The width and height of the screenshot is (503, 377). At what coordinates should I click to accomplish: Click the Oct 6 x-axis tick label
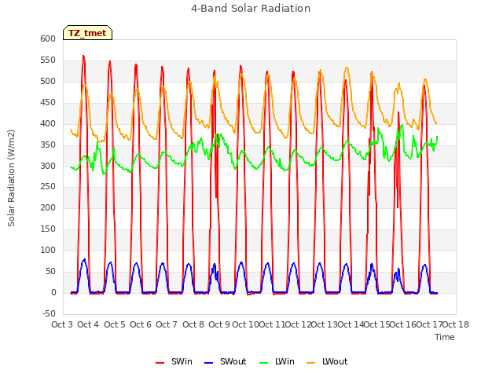click(141, 324)
